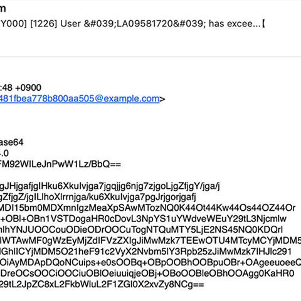Click the base64 line starting 'gZfjgZ/jgILlhoX'
The height and width of the screenshot is (301, 301).
tap(98, 197)
